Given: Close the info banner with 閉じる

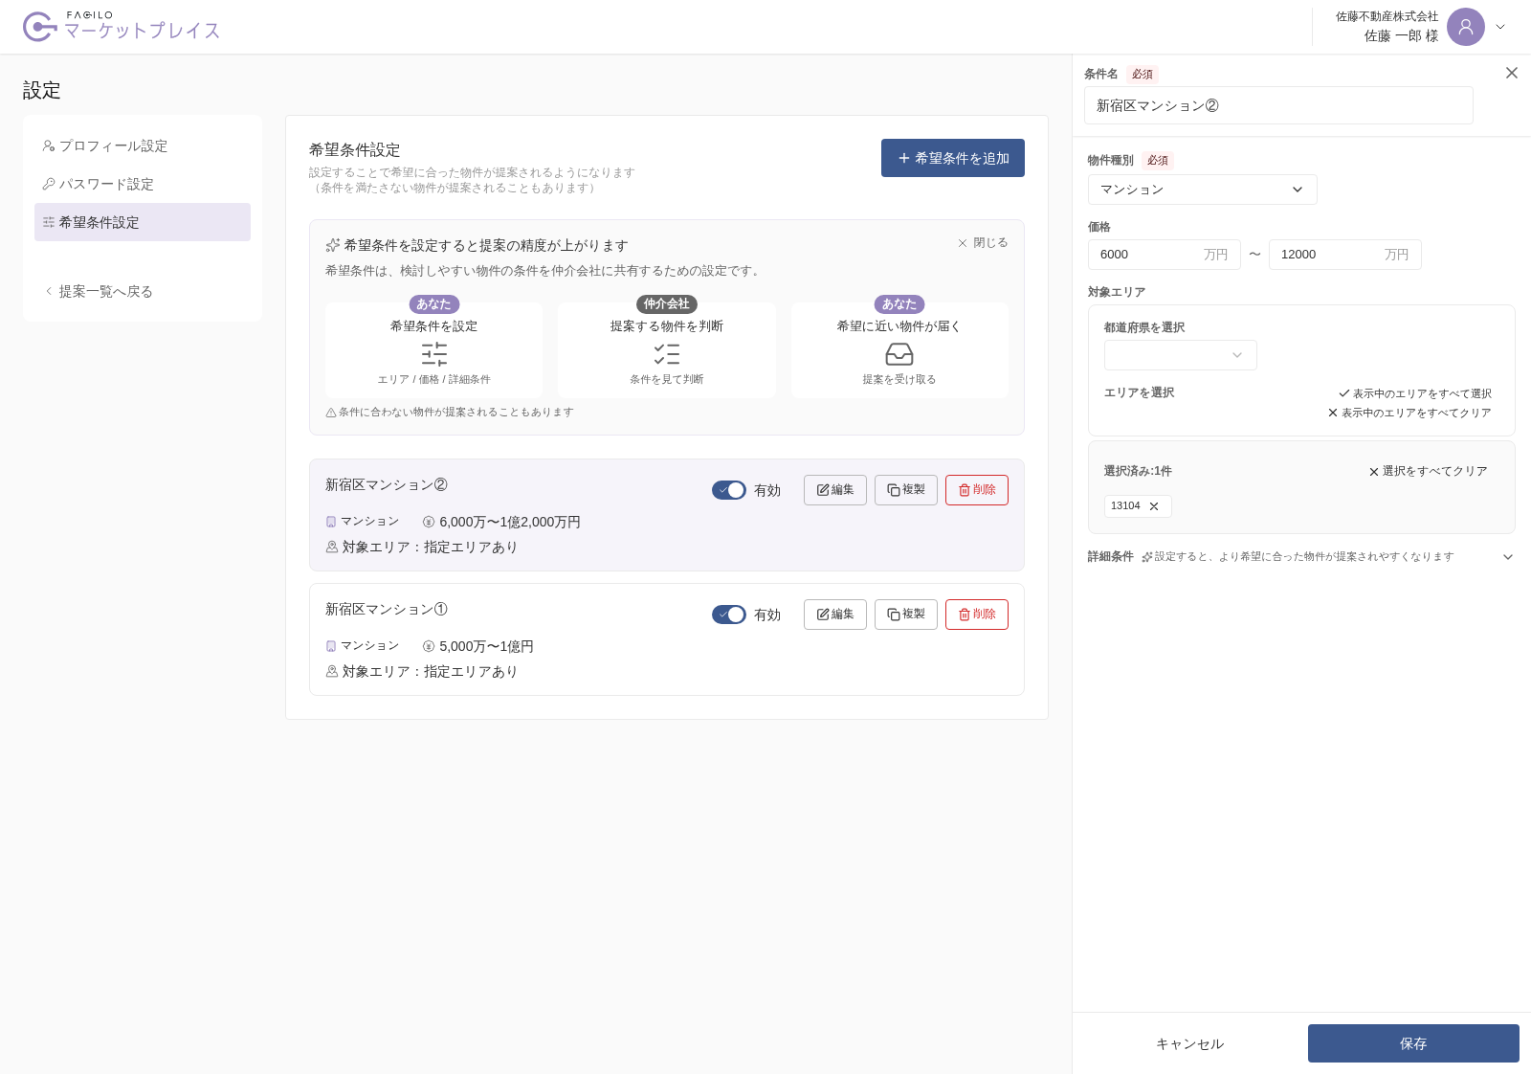Looking at the screenshot, I should (x=983, y=243).
